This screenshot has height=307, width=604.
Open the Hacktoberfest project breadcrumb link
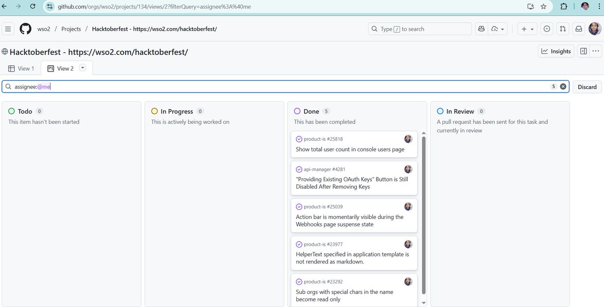coord(155,29)
